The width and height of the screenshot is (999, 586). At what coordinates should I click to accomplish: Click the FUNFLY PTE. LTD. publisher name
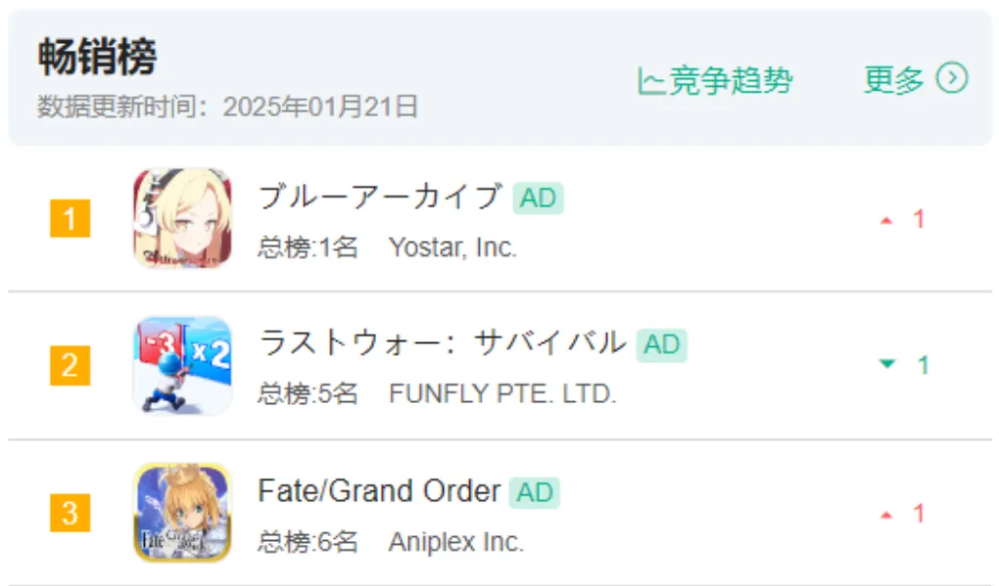coord(502,394)
